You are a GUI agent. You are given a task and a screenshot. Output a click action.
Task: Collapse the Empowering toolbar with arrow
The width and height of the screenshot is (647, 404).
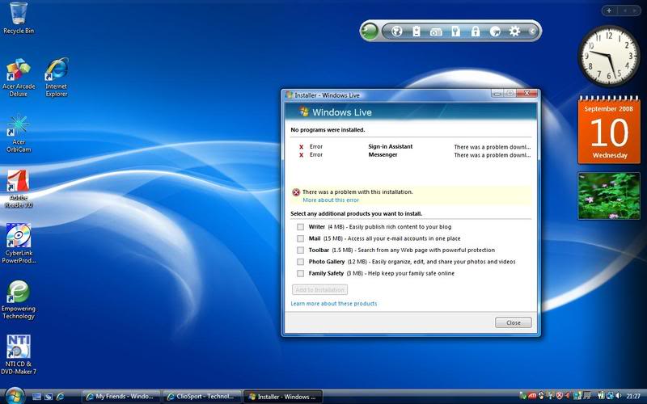click(533, 32)
